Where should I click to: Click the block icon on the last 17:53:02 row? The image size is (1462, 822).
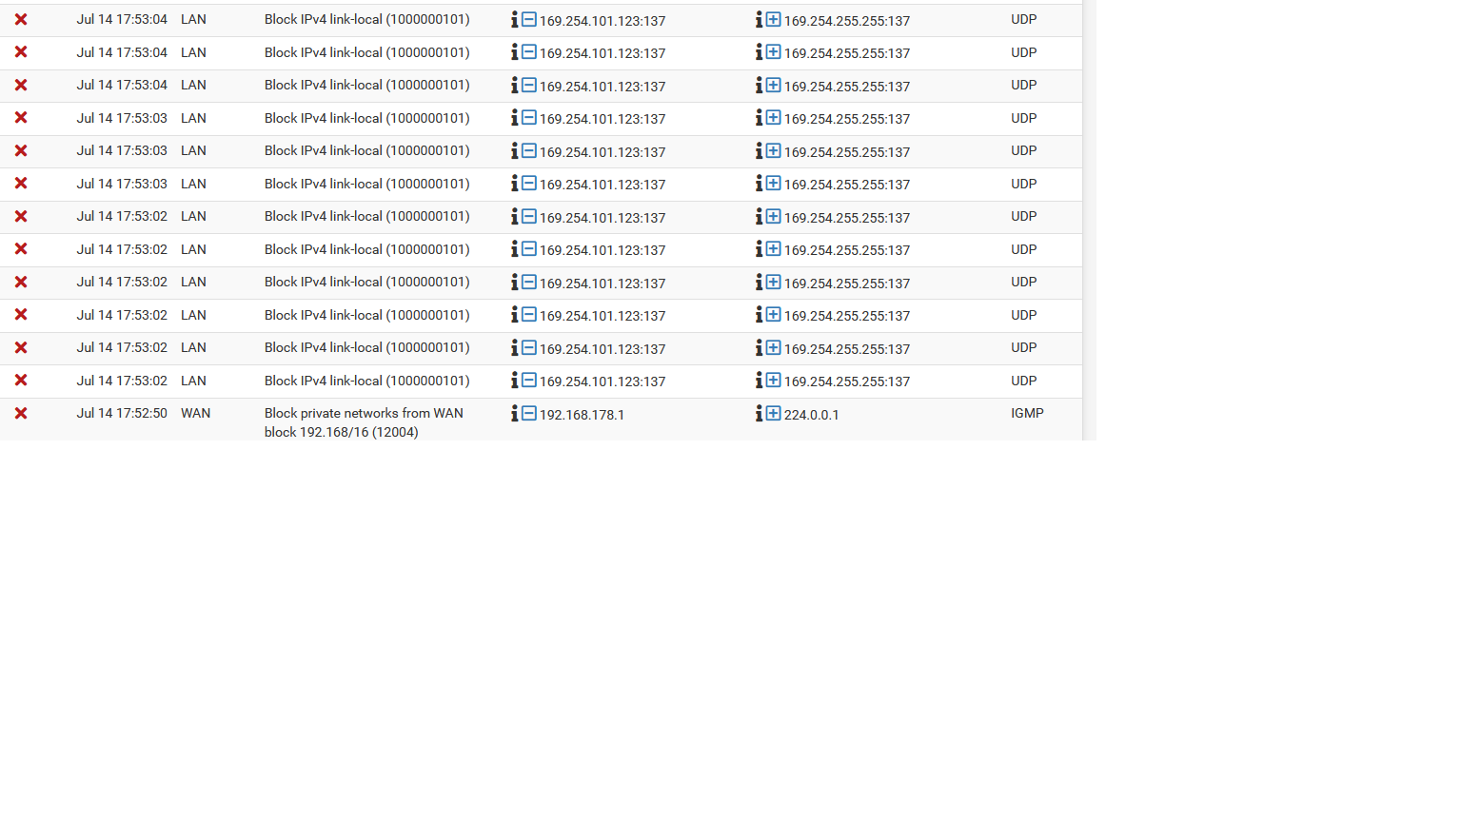coord(21,381)
